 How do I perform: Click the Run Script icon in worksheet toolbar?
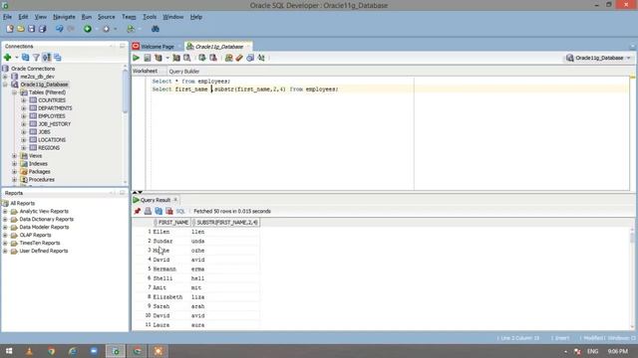[x=148, y=58]
